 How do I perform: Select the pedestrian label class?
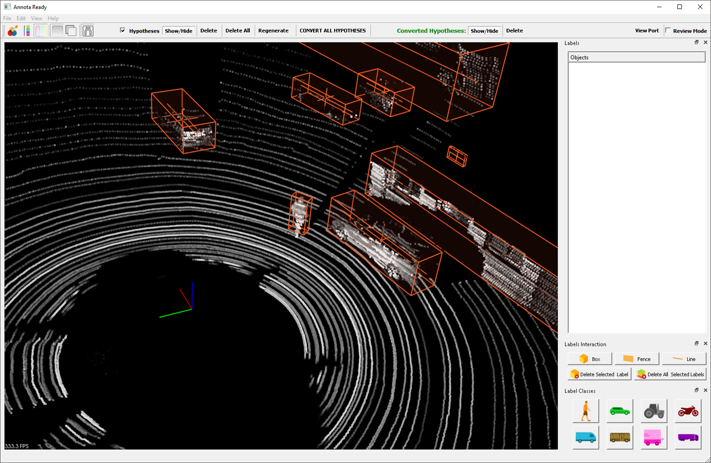click(585, 411)
